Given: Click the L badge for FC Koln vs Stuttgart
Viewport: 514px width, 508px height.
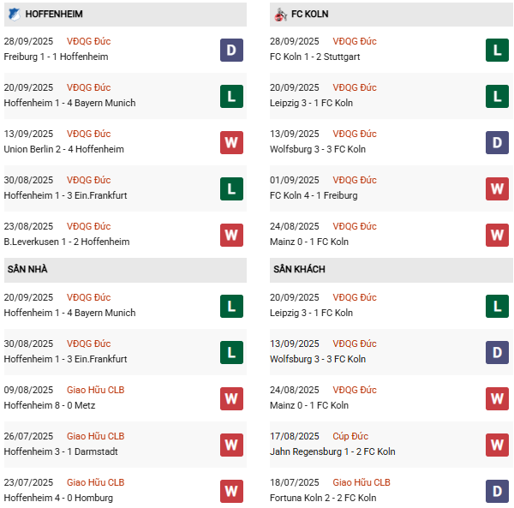Looking at the screenshot, I should (497, 50).
